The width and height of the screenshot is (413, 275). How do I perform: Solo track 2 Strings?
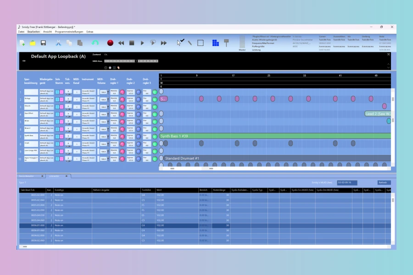pos(57,99)
